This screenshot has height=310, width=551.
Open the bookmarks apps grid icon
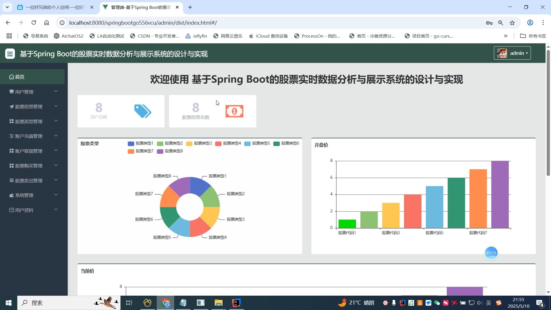tap(9, 36)
